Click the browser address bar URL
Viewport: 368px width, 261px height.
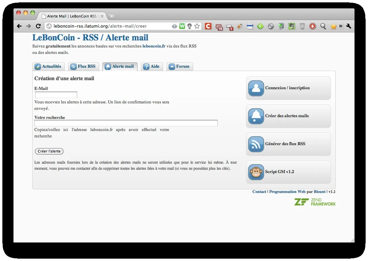[x=100, y=26]
